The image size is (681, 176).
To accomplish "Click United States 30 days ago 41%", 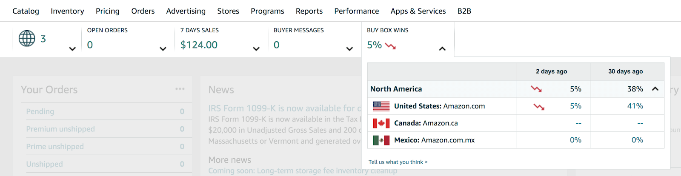I will coord(635,106).
